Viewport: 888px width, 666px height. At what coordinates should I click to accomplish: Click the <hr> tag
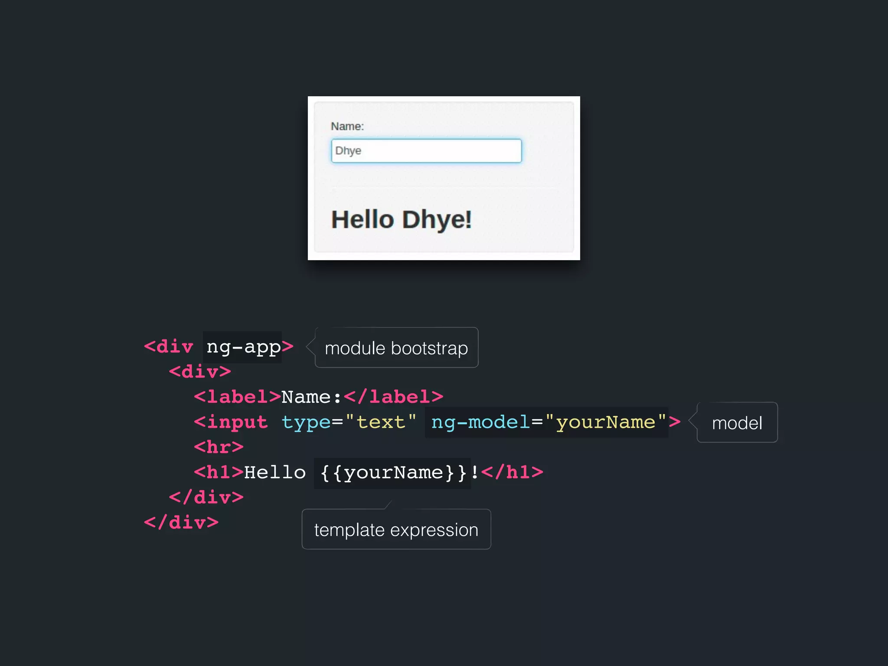(x=219, y=447)
